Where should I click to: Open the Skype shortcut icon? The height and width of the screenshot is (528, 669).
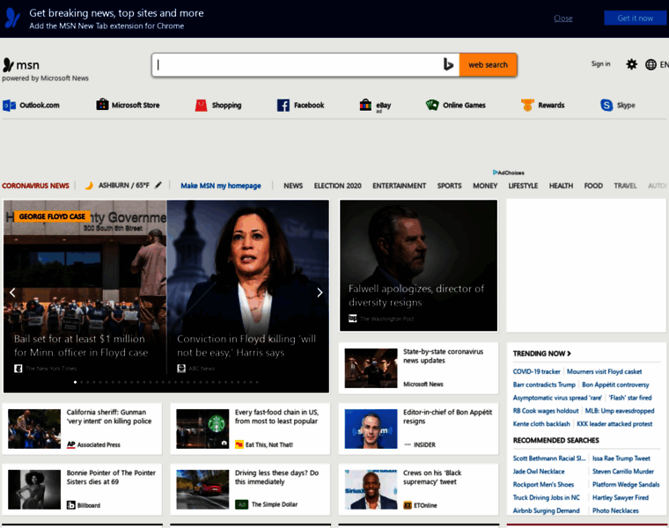pos(607,105)
